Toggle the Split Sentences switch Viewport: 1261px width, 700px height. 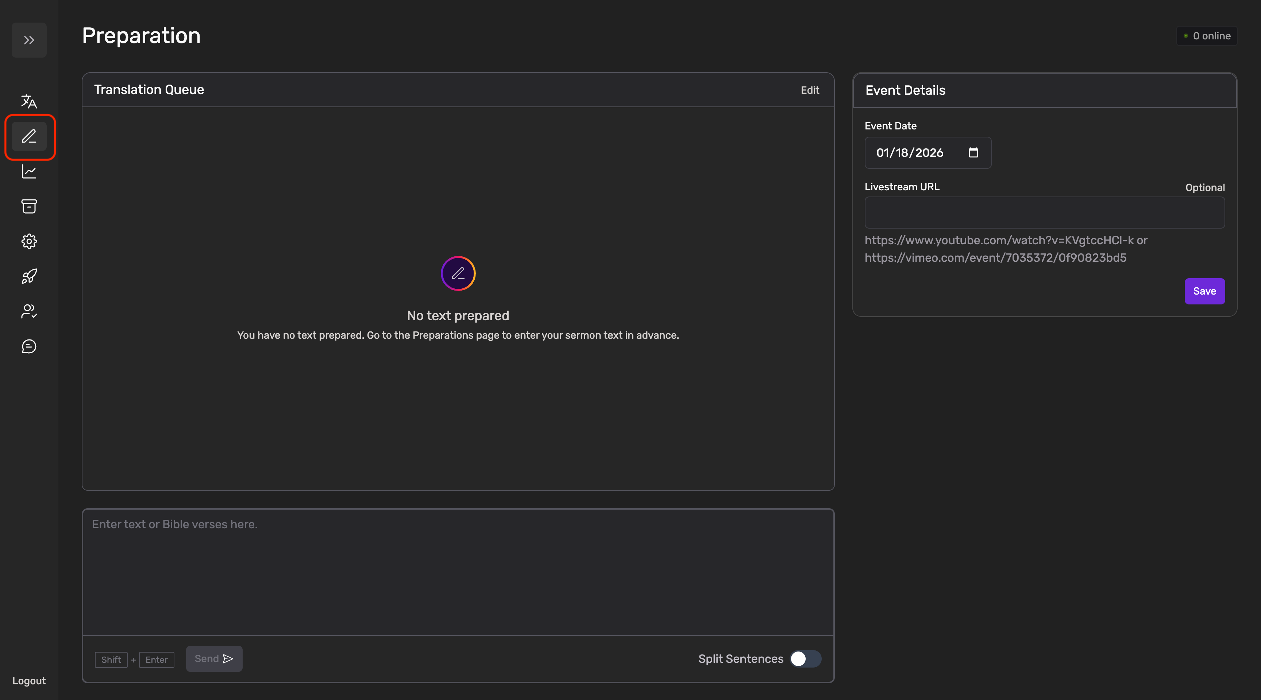pos(805,659)
